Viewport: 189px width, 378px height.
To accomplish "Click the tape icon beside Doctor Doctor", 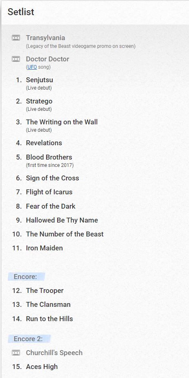I will [x=16, y=59].
